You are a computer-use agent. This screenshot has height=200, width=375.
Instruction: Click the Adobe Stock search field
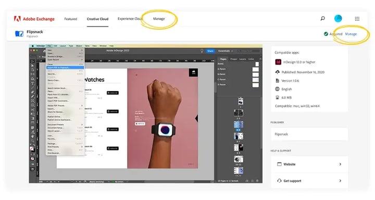[x=248, y=51]
